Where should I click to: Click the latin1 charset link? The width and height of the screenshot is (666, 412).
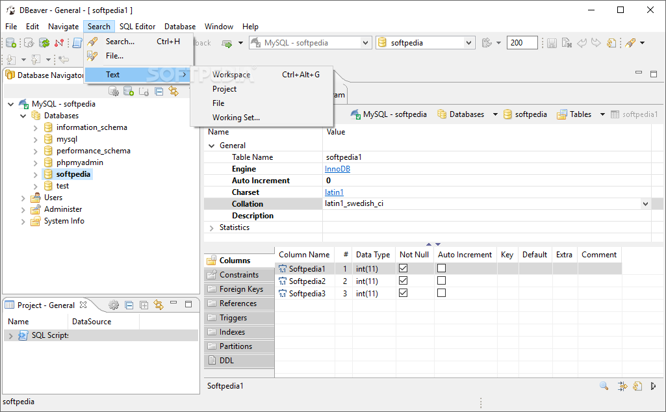[x=334, y=192]
